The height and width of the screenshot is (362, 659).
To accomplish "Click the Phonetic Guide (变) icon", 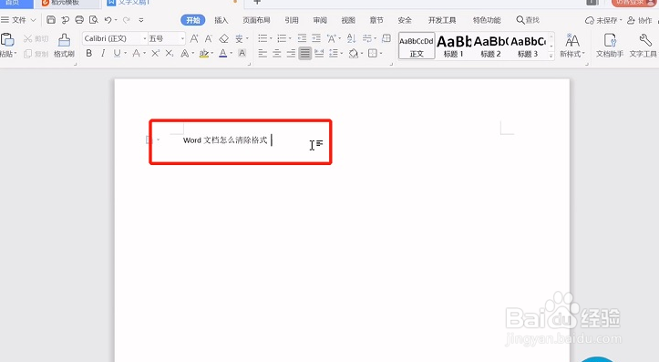I will click(x=239, y=38).
